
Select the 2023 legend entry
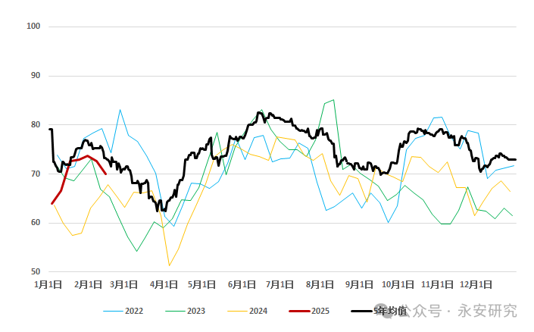[x=195, y=311]
